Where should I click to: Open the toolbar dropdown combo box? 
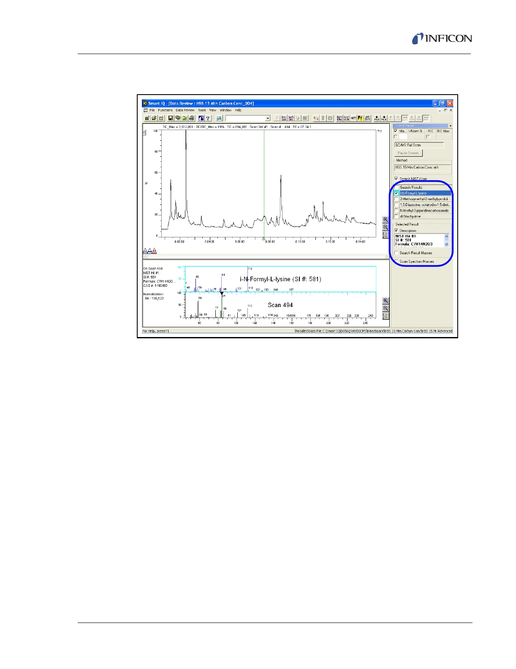[x=268, y=119]
